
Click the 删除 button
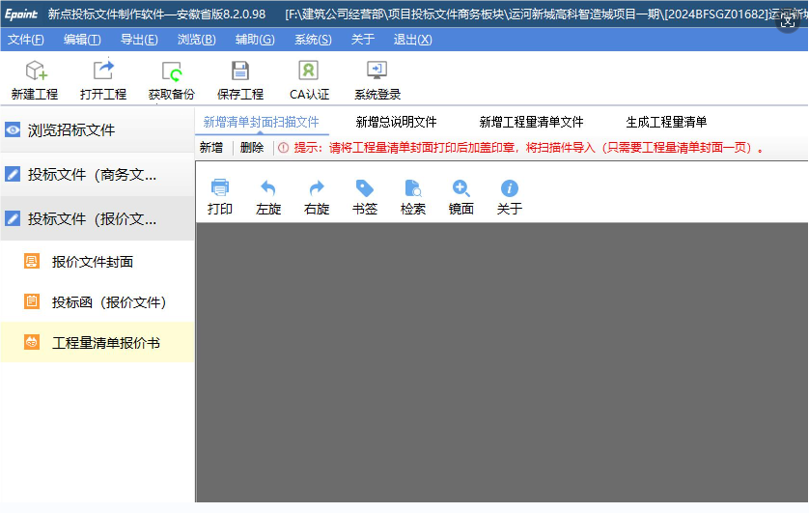[252, 148]
